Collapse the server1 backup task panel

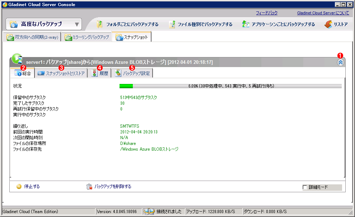(341, 62)
